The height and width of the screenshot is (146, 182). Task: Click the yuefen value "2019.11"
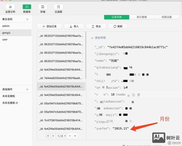point(121,128)
